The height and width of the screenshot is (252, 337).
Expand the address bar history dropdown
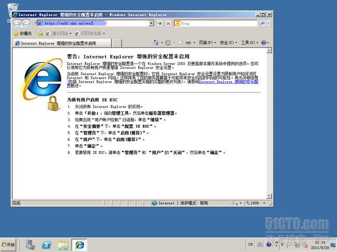(x=151, y=23)
